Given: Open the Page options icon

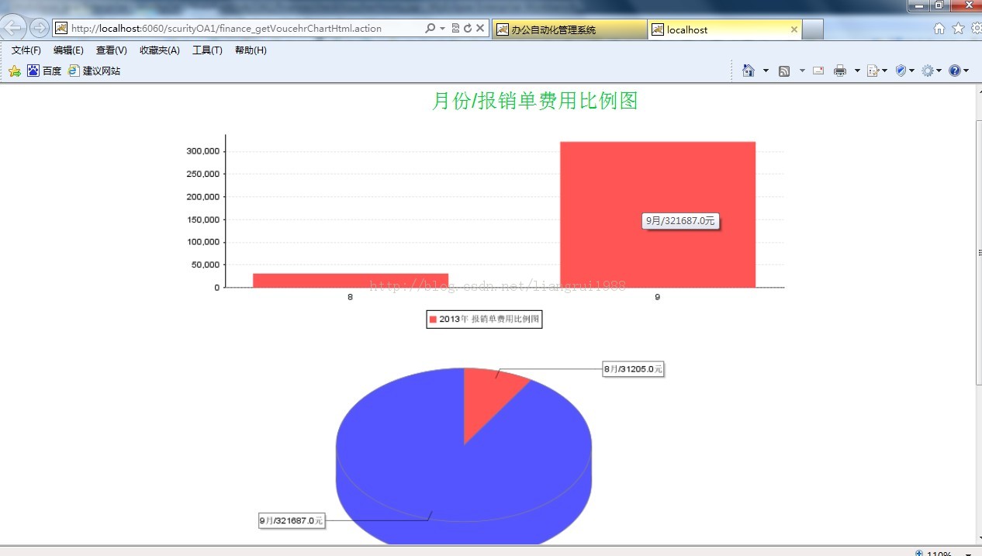Looking at the screenshot, I should coord(871,70).
